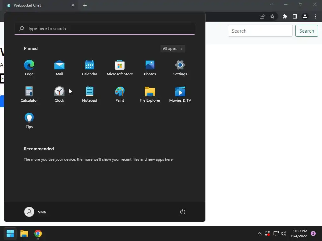The height and width of the screenshot is (241, 322).
Task: Switch to Chrome on the taskbar
Action: pos(38,233)
